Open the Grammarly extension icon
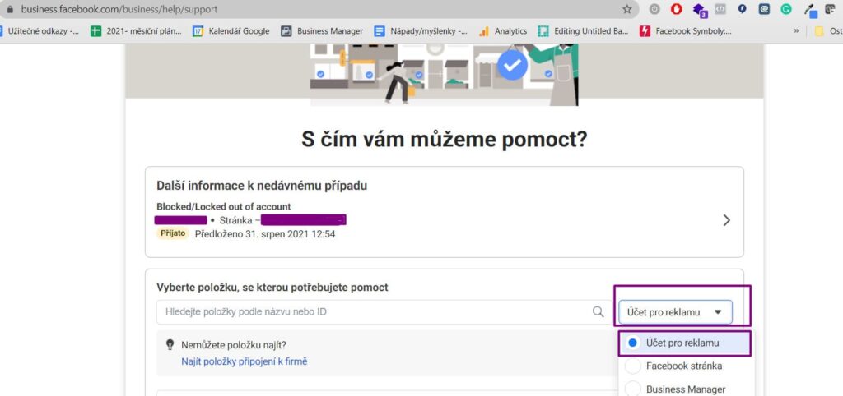843x396 pixels. [x=787, y=9]
